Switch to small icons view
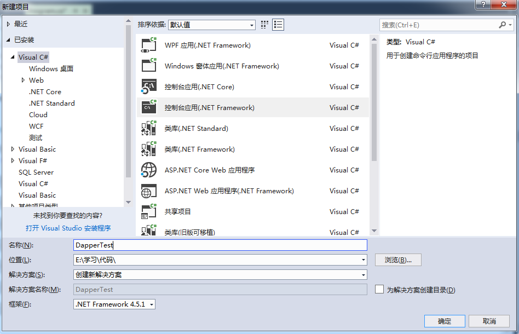This screenshot has height=334, width=519. 264,25
